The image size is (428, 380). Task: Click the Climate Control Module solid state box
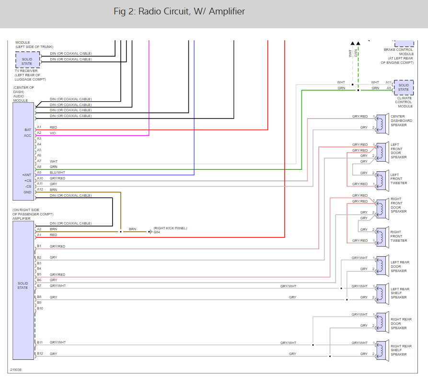coord(404,87)
